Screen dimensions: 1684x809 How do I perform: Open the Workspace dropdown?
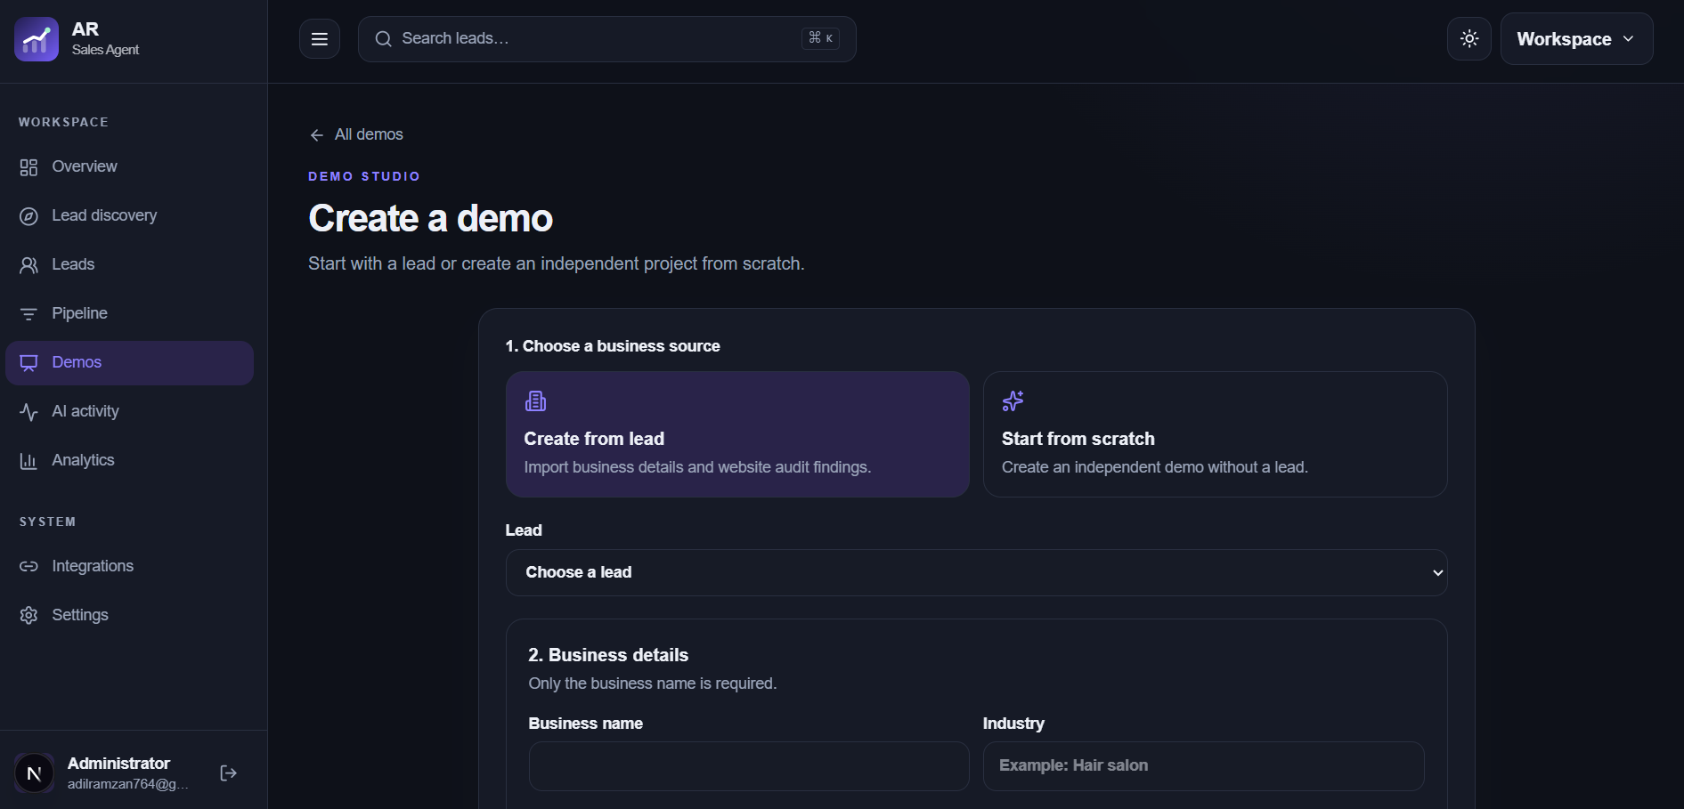pos(1576,39)
